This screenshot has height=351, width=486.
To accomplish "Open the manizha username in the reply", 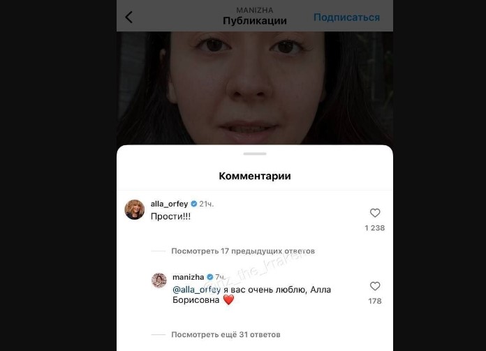I will click(x=188, y=276).
